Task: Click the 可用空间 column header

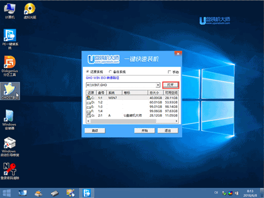Action: point(171,92)
